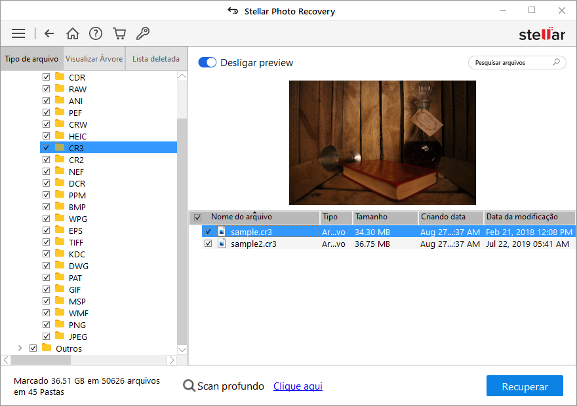
Task: Click the GIF folder icon
Action: point(60,289)
